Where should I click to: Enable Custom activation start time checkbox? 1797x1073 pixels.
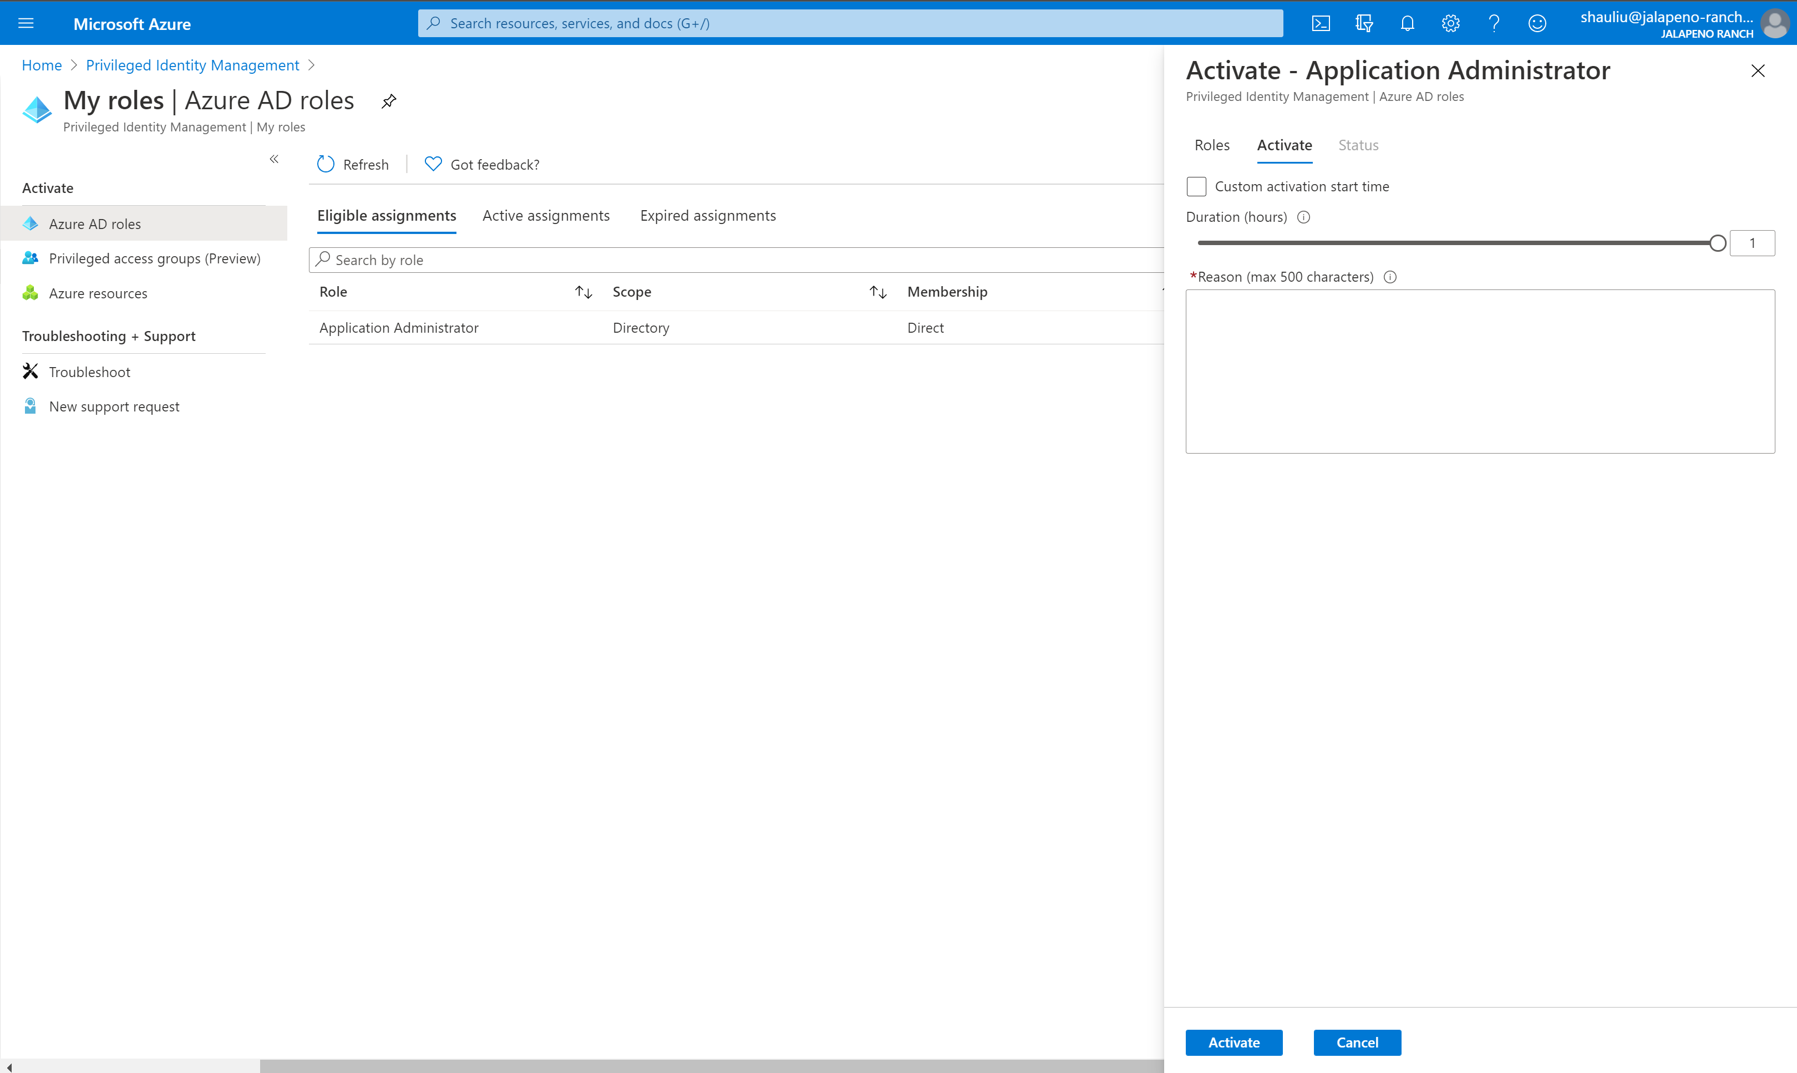click(1197, 186)
